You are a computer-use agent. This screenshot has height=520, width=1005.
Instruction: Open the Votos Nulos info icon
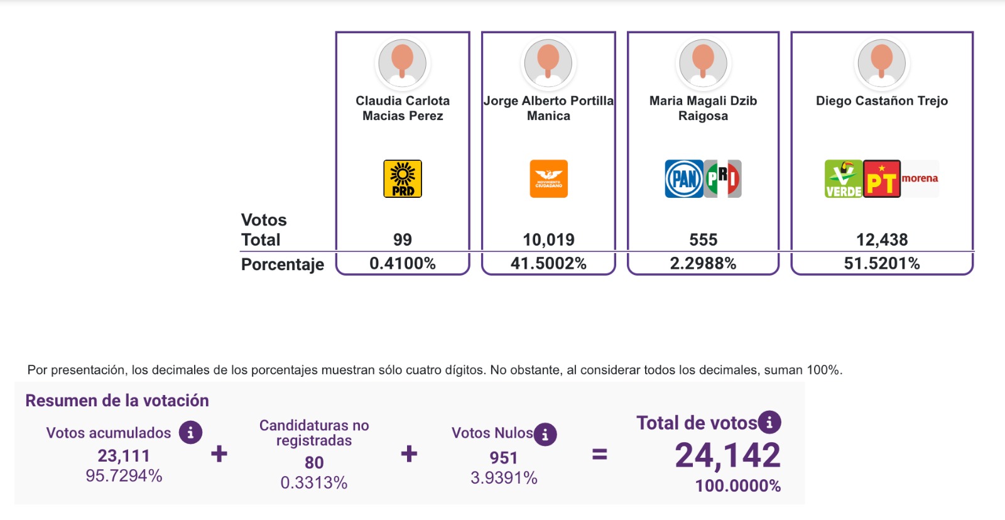point(545,434)
